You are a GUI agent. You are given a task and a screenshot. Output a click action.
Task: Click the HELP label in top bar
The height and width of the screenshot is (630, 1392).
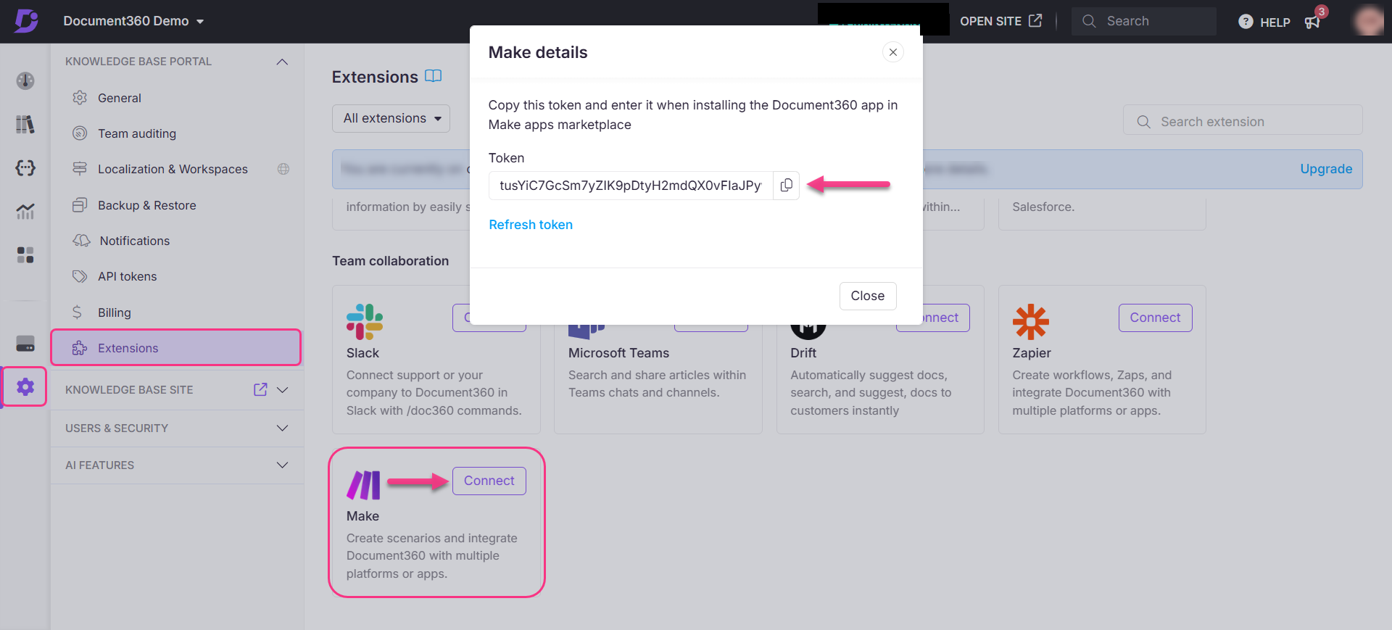(x=1275, y=22)
